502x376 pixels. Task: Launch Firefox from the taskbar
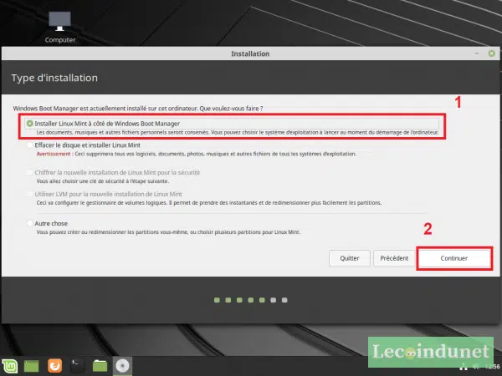pyautogui.click(x=54, y=366)
